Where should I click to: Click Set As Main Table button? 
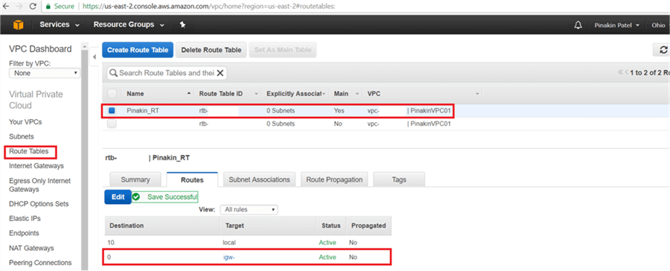(x=283, y=50)
